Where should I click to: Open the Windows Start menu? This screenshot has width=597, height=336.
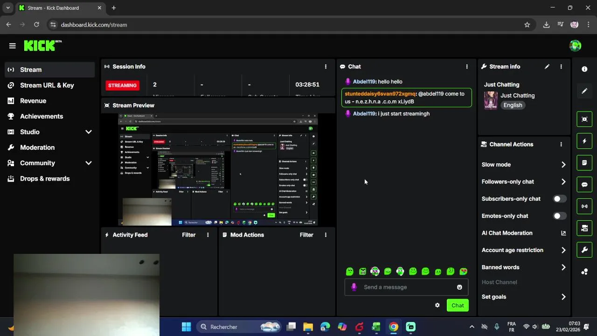186,327
